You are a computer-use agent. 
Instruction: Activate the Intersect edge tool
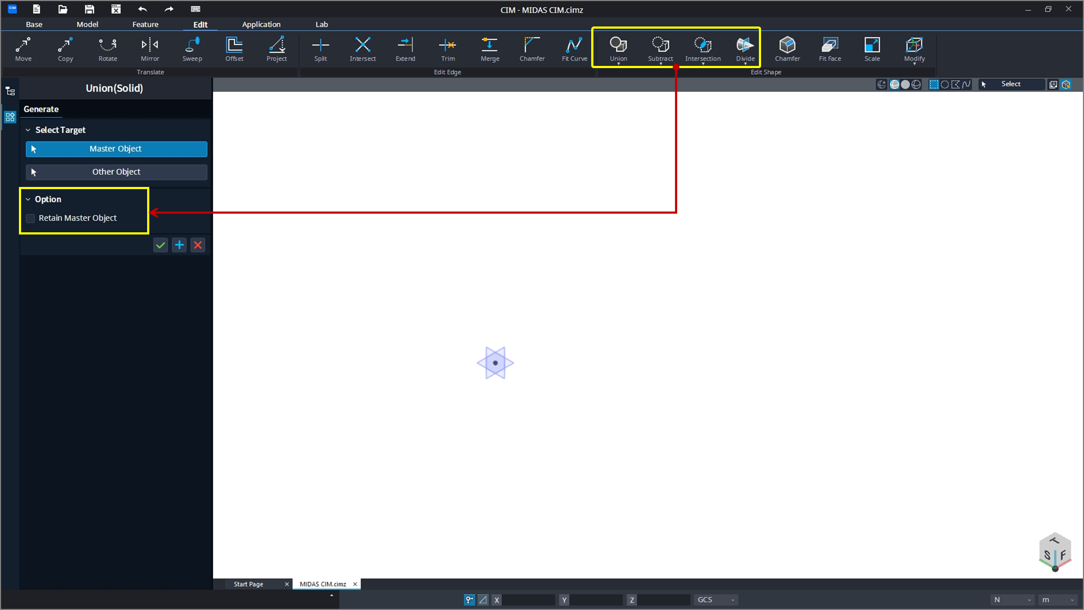[x=363, y=49]
